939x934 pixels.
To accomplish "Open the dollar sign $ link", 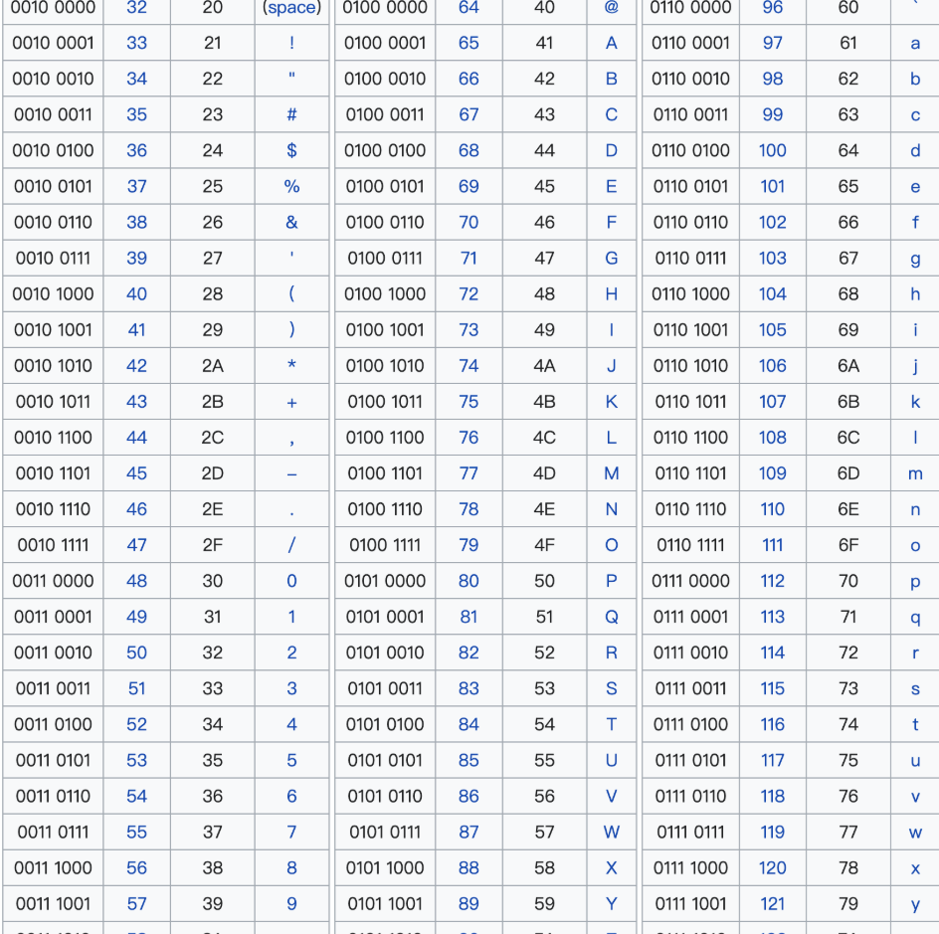I will pos(291,151).
